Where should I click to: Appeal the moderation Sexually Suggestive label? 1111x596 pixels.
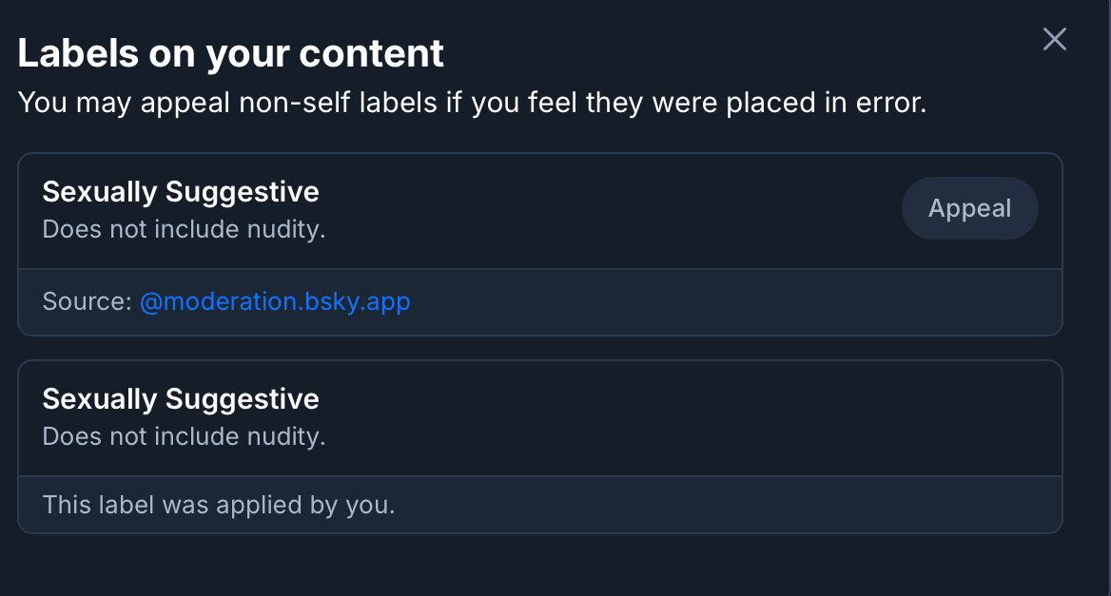pos(969,208)
